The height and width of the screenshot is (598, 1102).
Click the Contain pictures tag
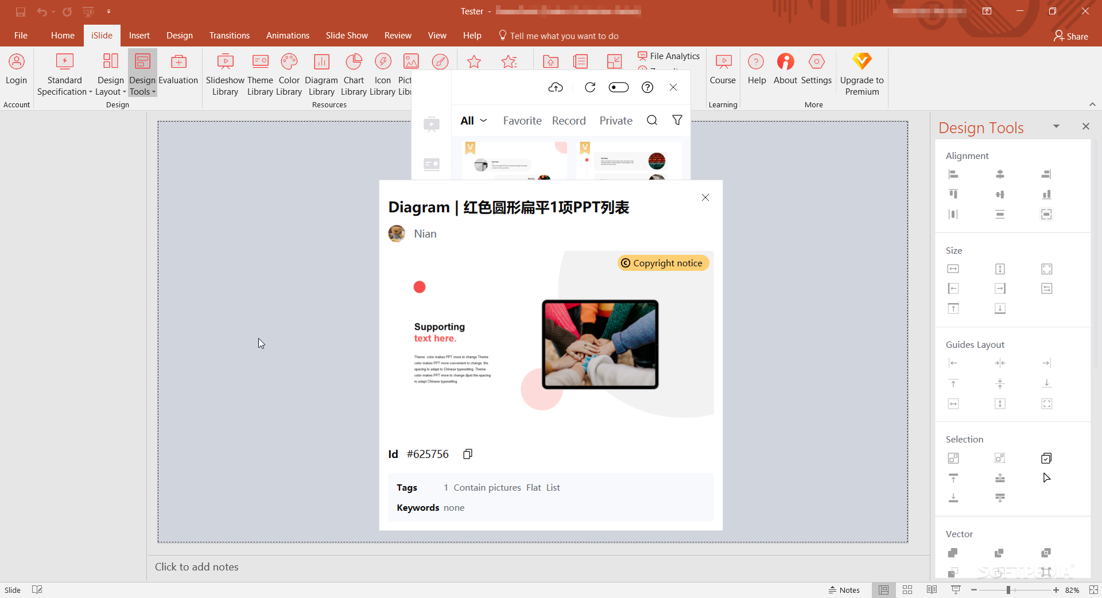point(487,488)
